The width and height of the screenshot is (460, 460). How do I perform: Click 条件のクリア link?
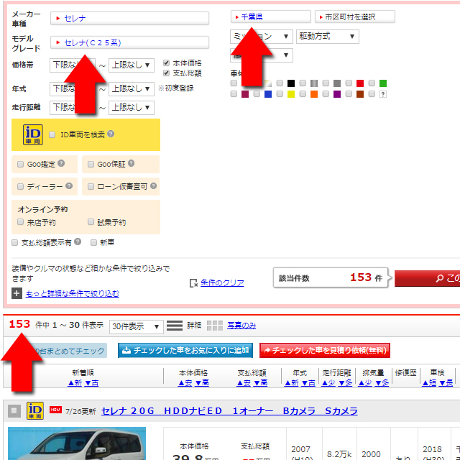tap(222, 282)
